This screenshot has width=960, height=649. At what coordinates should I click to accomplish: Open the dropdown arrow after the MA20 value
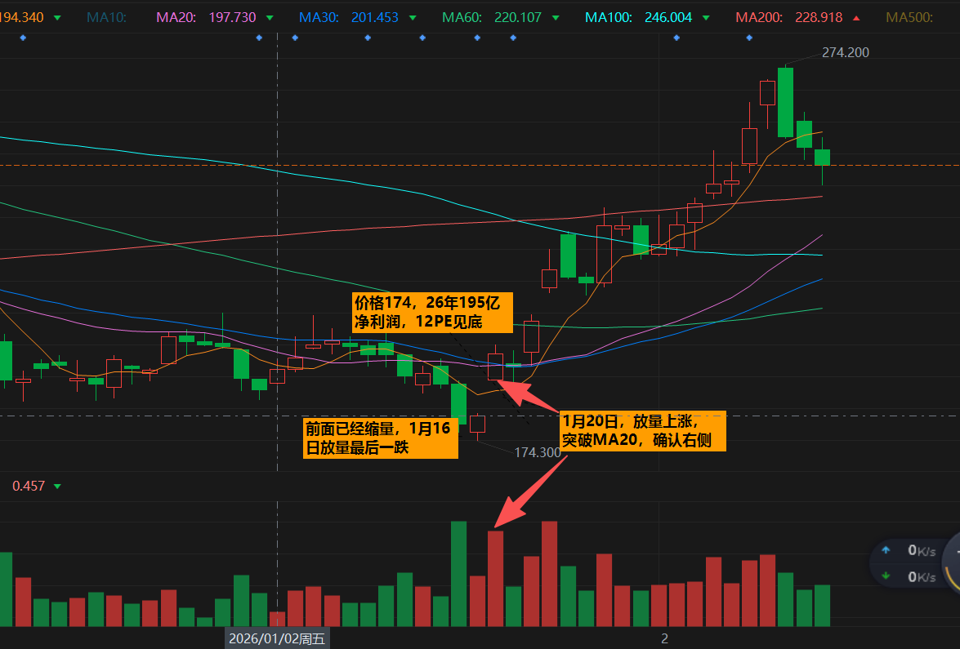tap(270, 18)
